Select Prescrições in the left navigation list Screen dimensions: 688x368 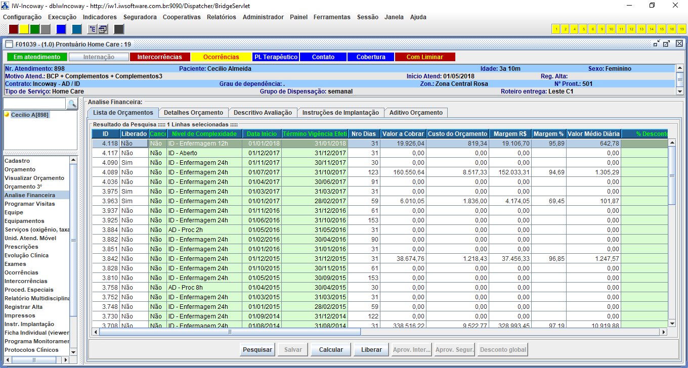[21, 247]
